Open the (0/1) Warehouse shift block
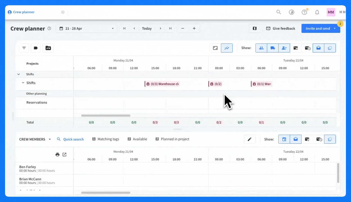351x202 pixels. [x=262, y=84]
